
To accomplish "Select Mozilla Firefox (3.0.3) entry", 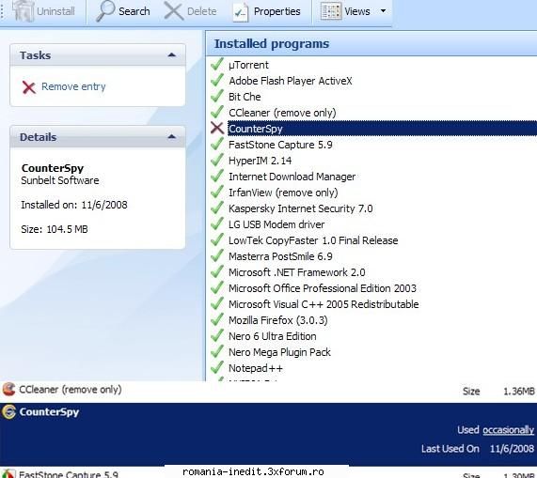I will pos(277,320).
